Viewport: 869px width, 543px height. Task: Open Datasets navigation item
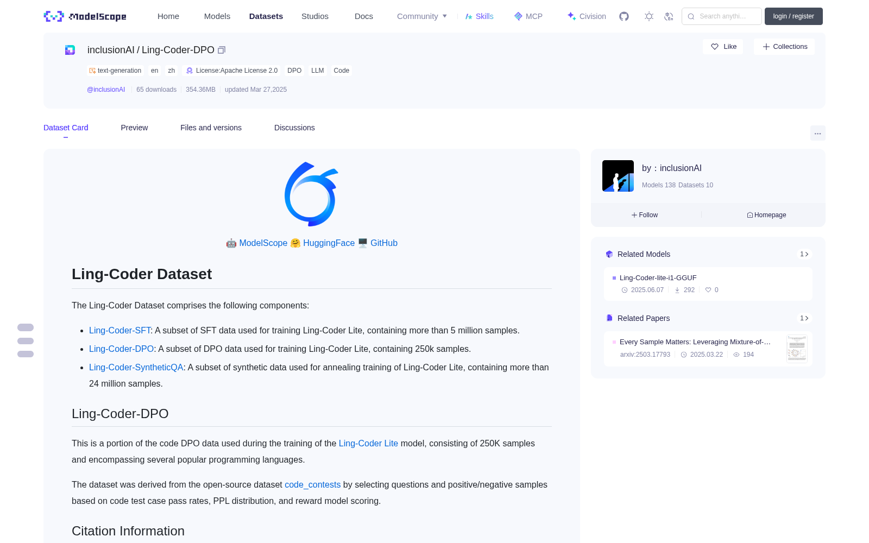click(266, 16)
